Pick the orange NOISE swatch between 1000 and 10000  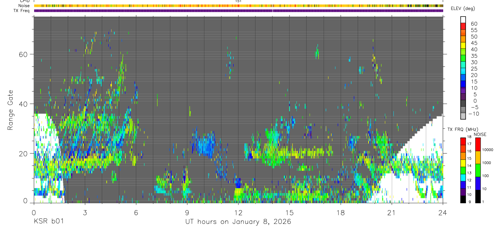click(x=478, y=157)
